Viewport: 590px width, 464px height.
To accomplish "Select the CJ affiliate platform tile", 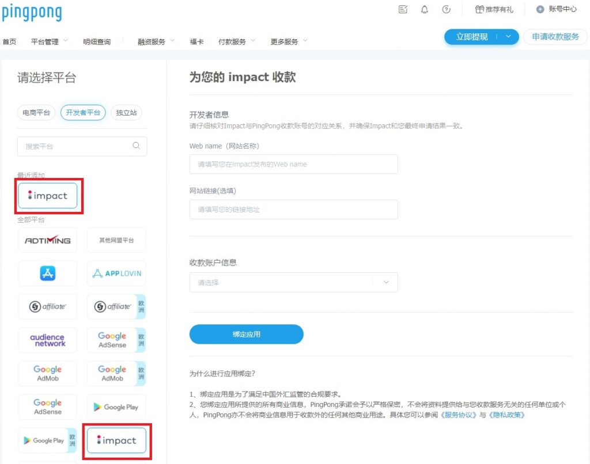I will (48, 306).
